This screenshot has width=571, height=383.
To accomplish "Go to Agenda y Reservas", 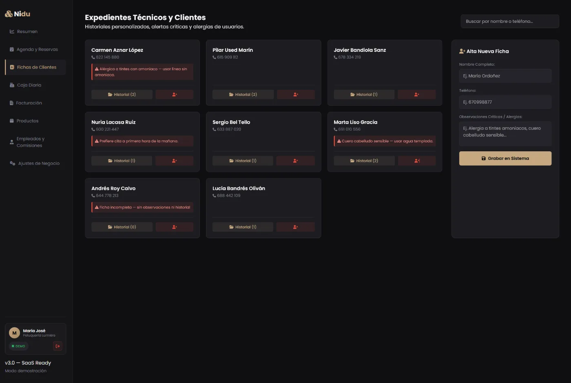I will pos(35,49).
